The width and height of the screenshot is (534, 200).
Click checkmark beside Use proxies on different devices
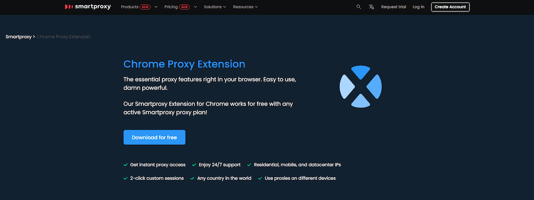point(260,178)
